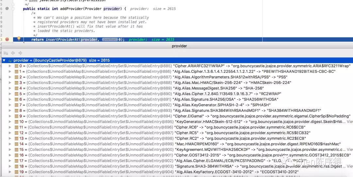Image resolution: width=353 pixels, height=177 pixels.
Task: Click the @ gutter icon beside addProvider
Action: 7,9
